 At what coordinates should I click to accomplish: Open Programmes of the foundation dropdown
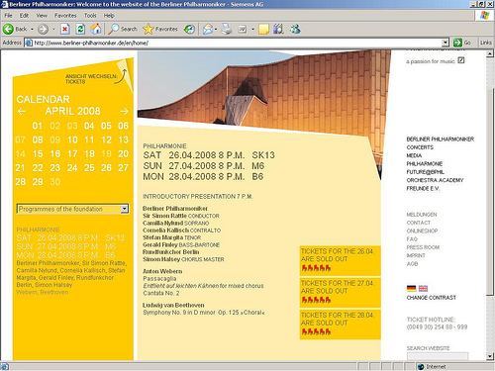73,209
